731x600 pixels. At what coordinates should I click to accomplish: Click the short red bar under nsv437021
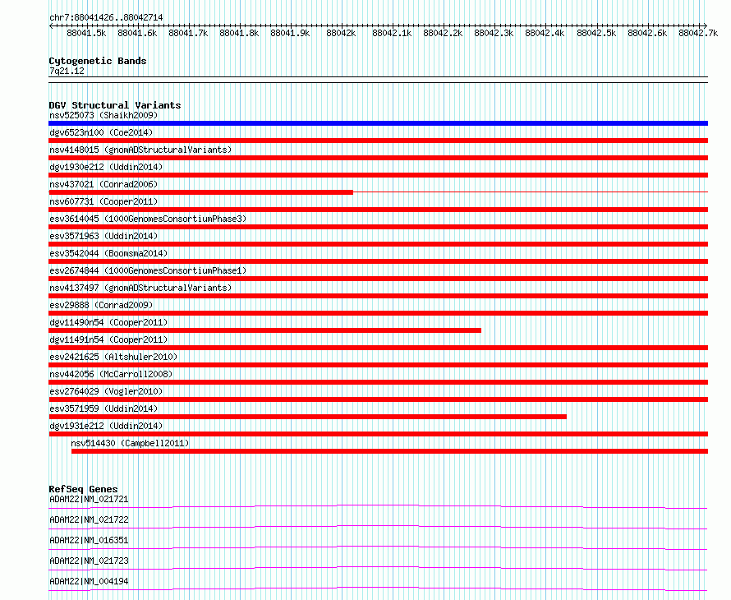pyautogui.click(x=201, y=192)
